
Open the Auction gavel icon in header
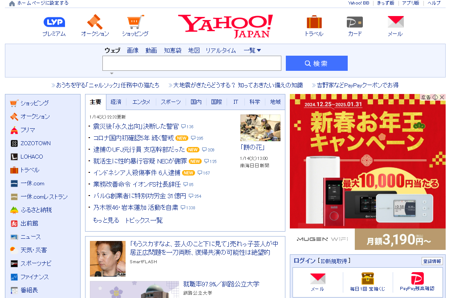(x=95, y=21)
